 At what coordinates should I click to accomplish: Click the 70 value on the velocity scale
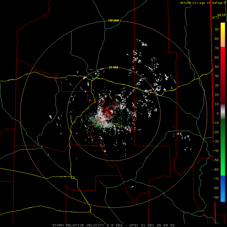pyautogui.click(x=217, y=48)
